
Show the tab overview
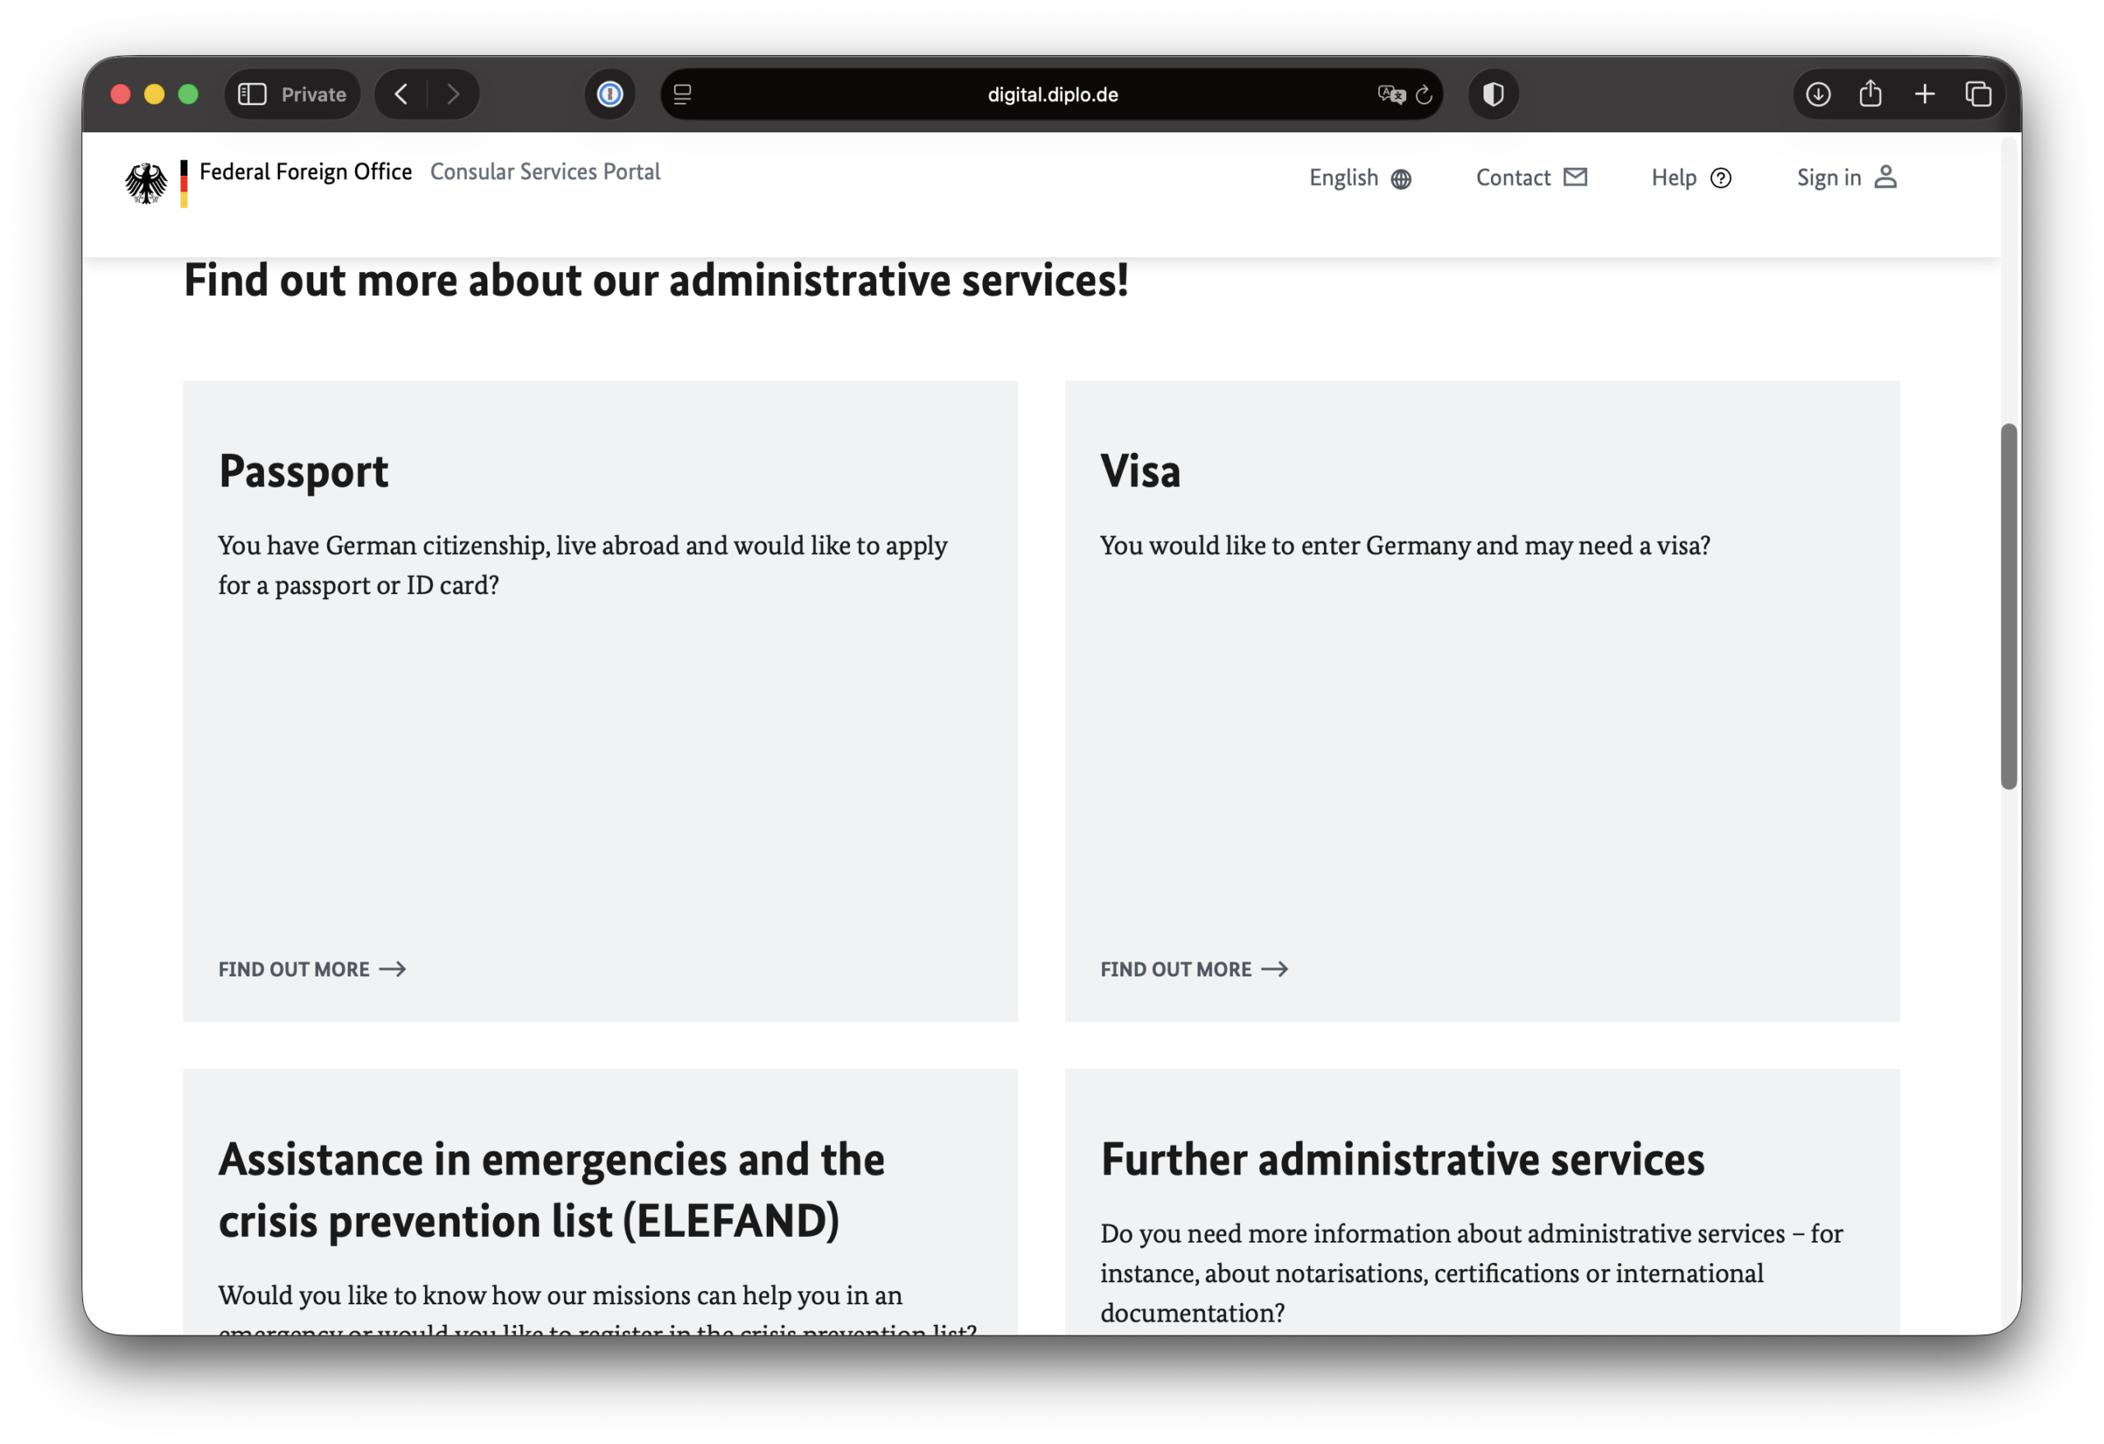coord(1978,95)
